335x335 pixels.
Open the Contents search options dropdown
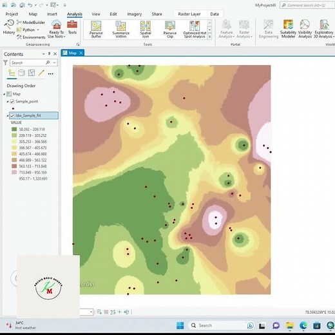pyautogui.click(x=55, y=62)
